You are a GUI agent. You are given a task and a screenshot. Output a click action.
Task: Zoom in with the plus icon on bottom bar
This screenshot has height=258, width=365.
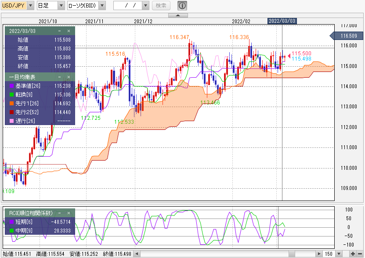click(x=353, y=254)
